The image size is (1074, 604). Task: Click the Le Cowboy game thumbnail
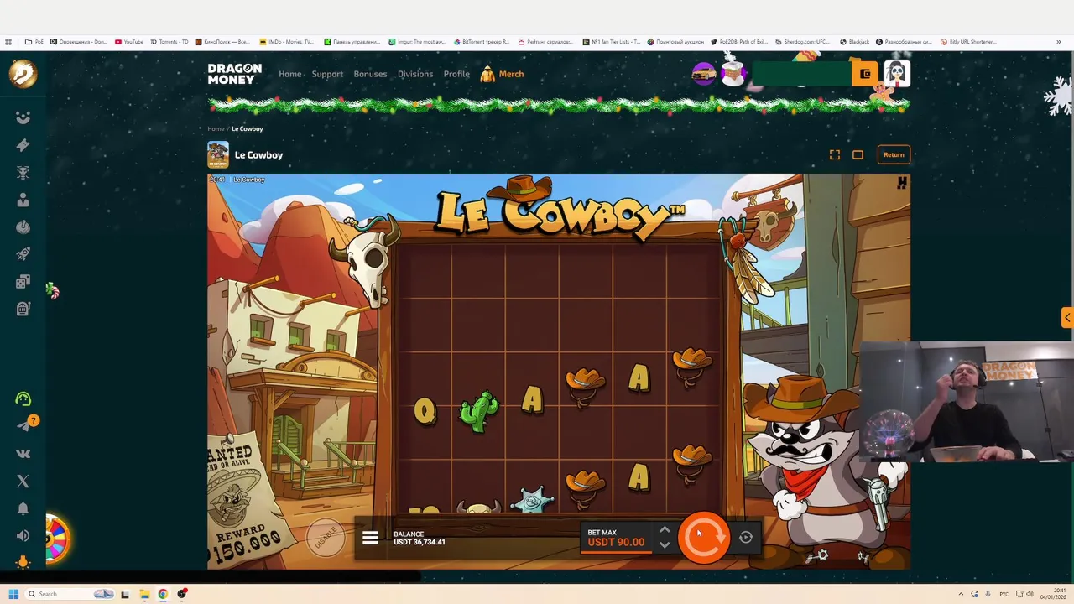(x=218, y=154)
